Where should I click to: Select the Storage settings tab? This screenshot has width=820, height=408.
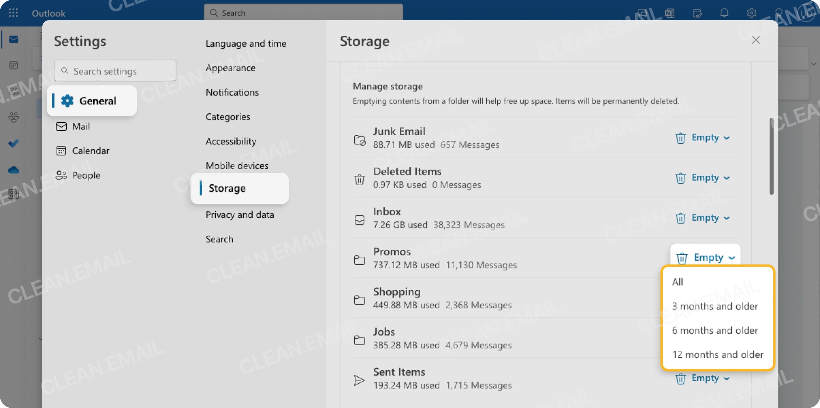point(227,188)
